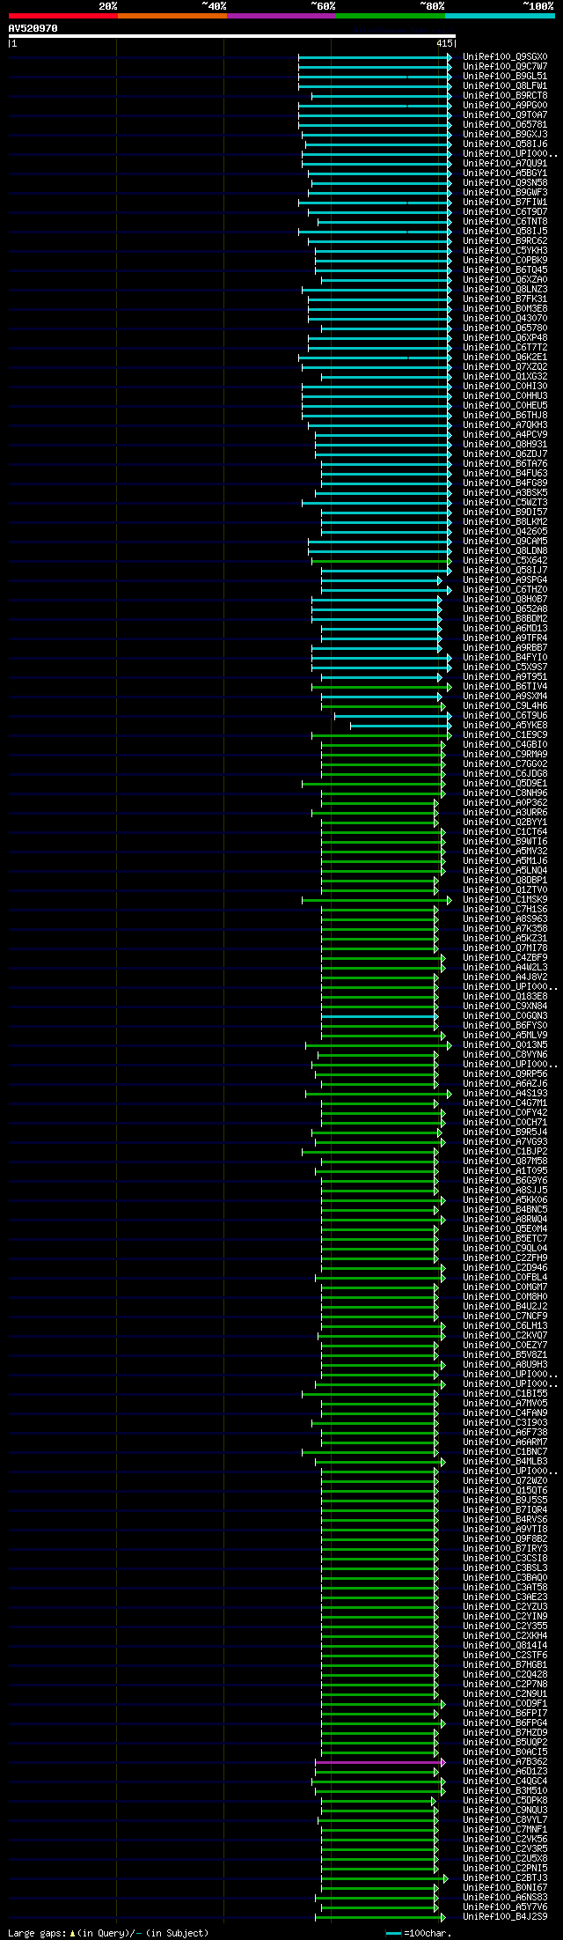Image resolution: width=563 pixels, height=1940 pixels.
Task: Click the green ~80% identity legend bar
Action: point(391,16)
